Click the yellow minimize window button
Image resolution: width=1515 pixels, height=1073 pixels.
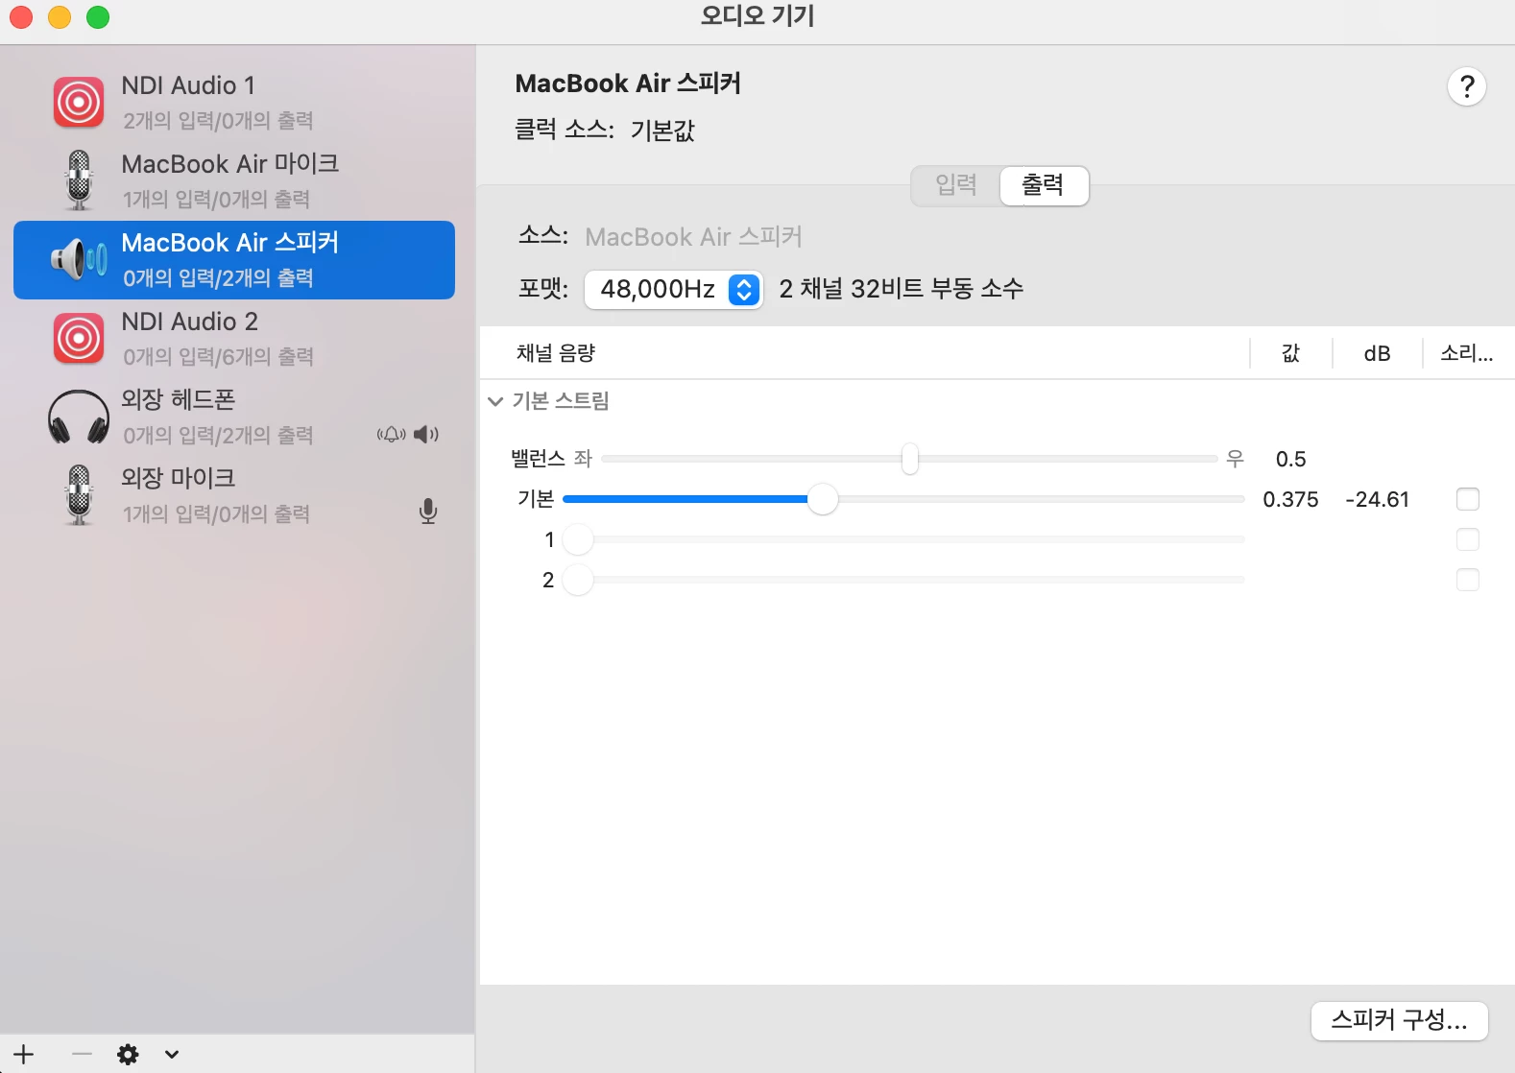pos(60,17)
